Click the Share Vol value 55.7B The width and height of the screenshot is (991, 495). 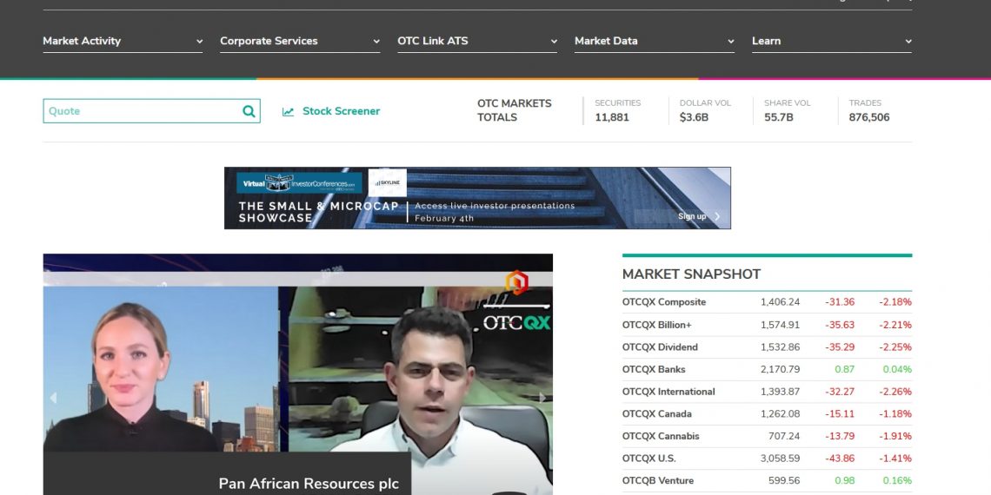click(779, 117)
